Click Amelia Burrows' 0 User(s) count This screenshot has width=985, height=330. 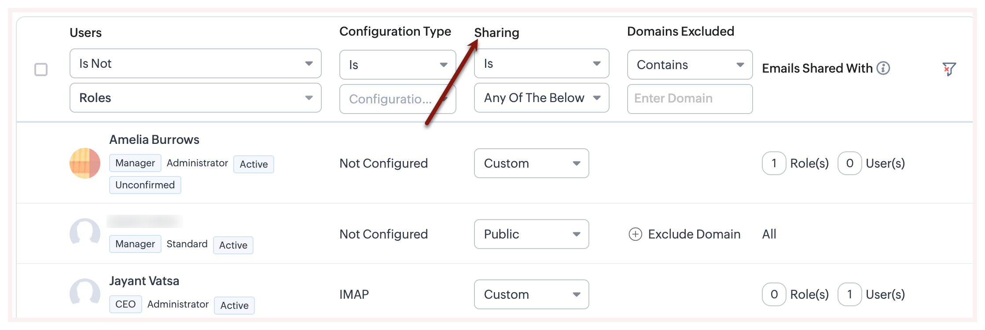point(849,163)
